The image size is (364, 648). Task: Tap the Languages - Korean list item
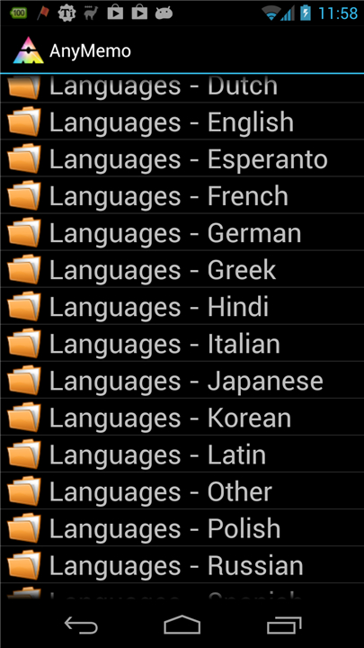pyautogui.click(x=182, y=418)
